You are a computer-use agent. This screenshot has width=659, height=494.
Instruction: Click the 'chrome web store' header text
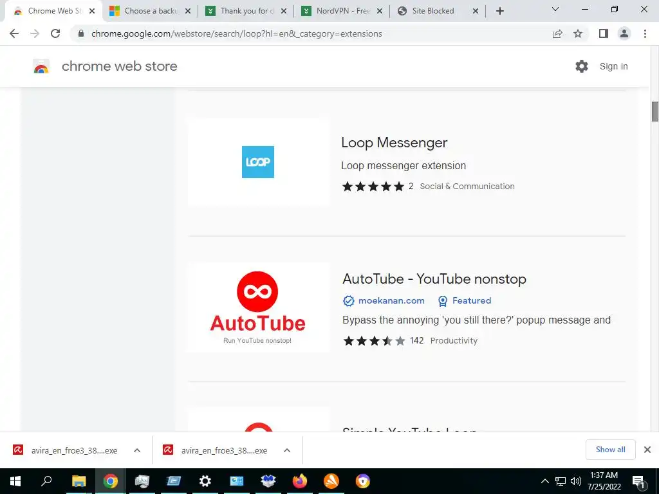(x=119, y=66)
